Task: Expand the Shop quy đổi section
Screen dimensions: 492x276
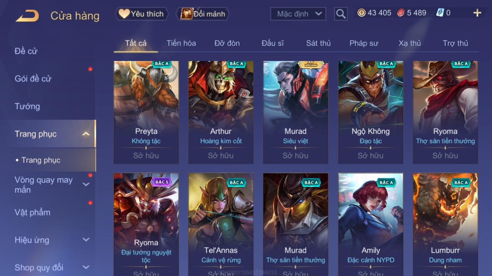Action: (86, 268)
